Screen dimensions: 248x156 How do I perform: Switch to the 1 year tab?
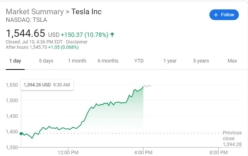170,61
